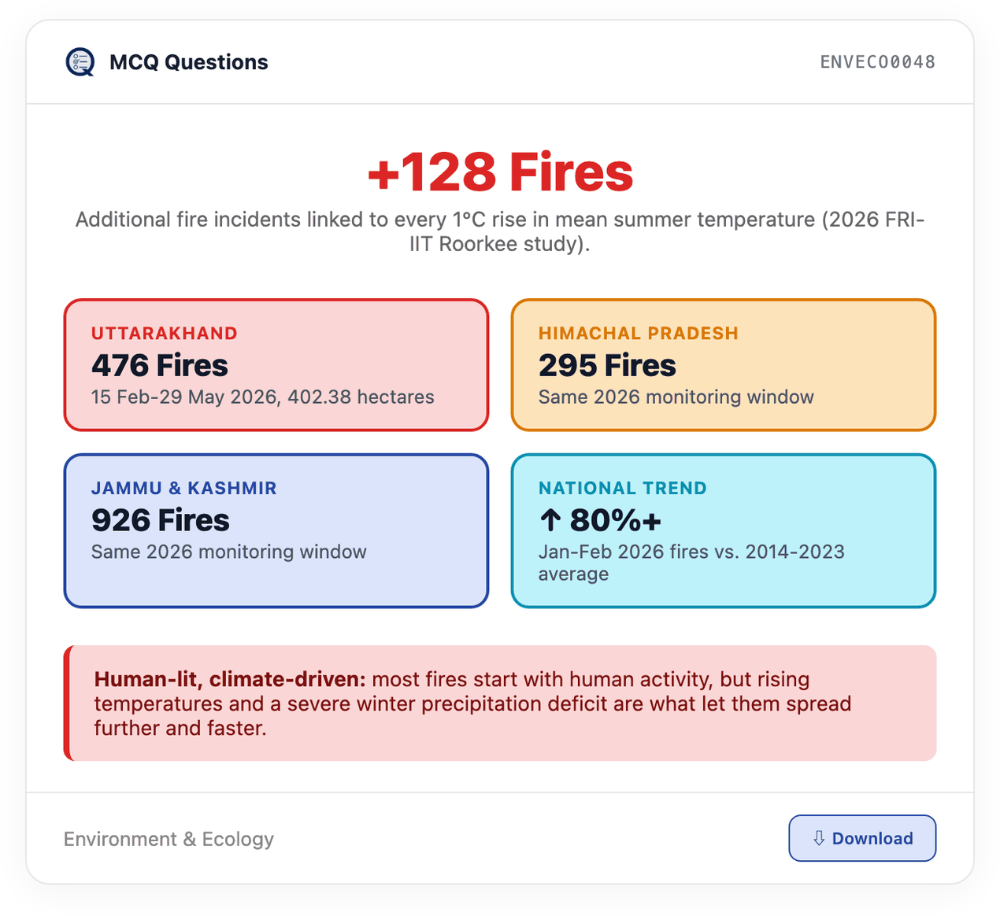Select the ENVEC00048 code label
Image resolution: width=1000 pixels, height=916 pixels.
(x=878, y=62)
